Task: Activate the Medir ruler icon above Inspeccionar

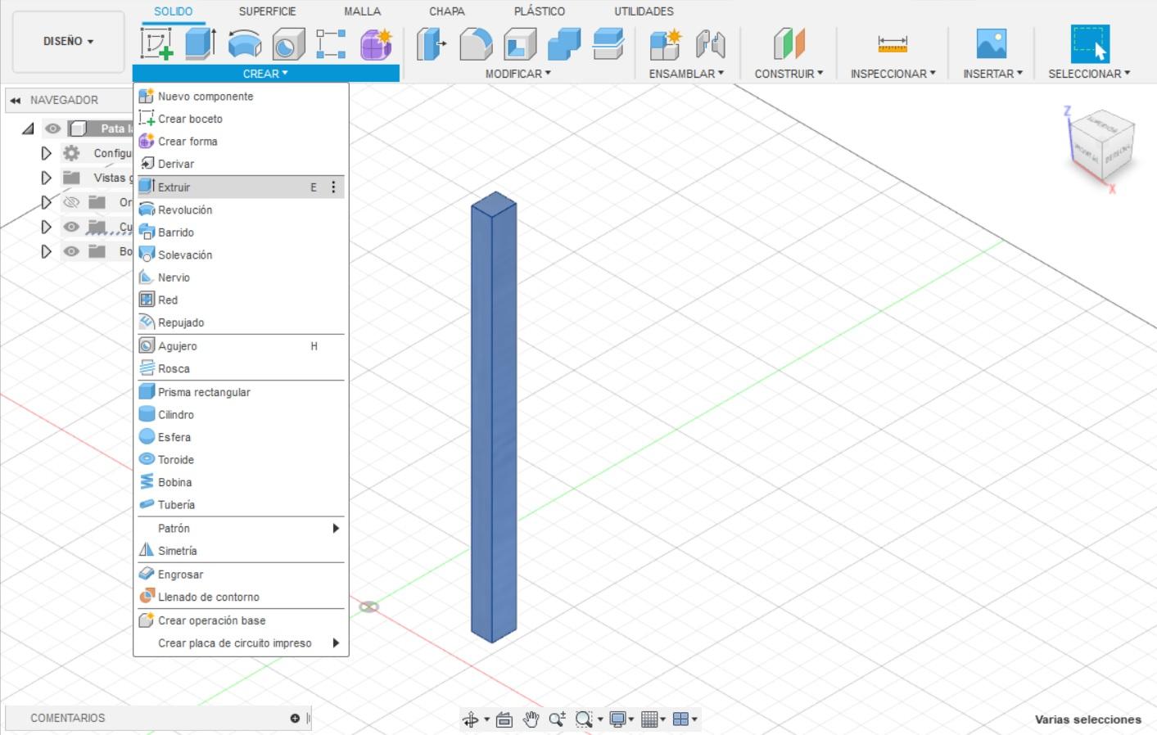Action: coord(893,43)
